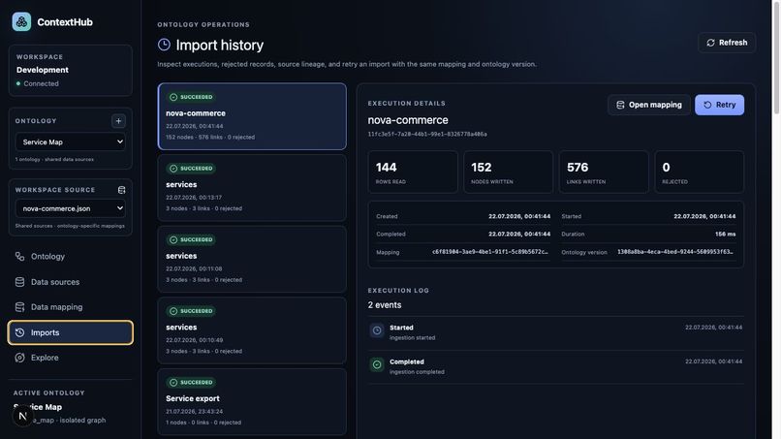The height and width of the screenshot is (439, 781).
Task: Click the page vertical scrollbar
Action: pyautogui.click(x=776, y=57)
